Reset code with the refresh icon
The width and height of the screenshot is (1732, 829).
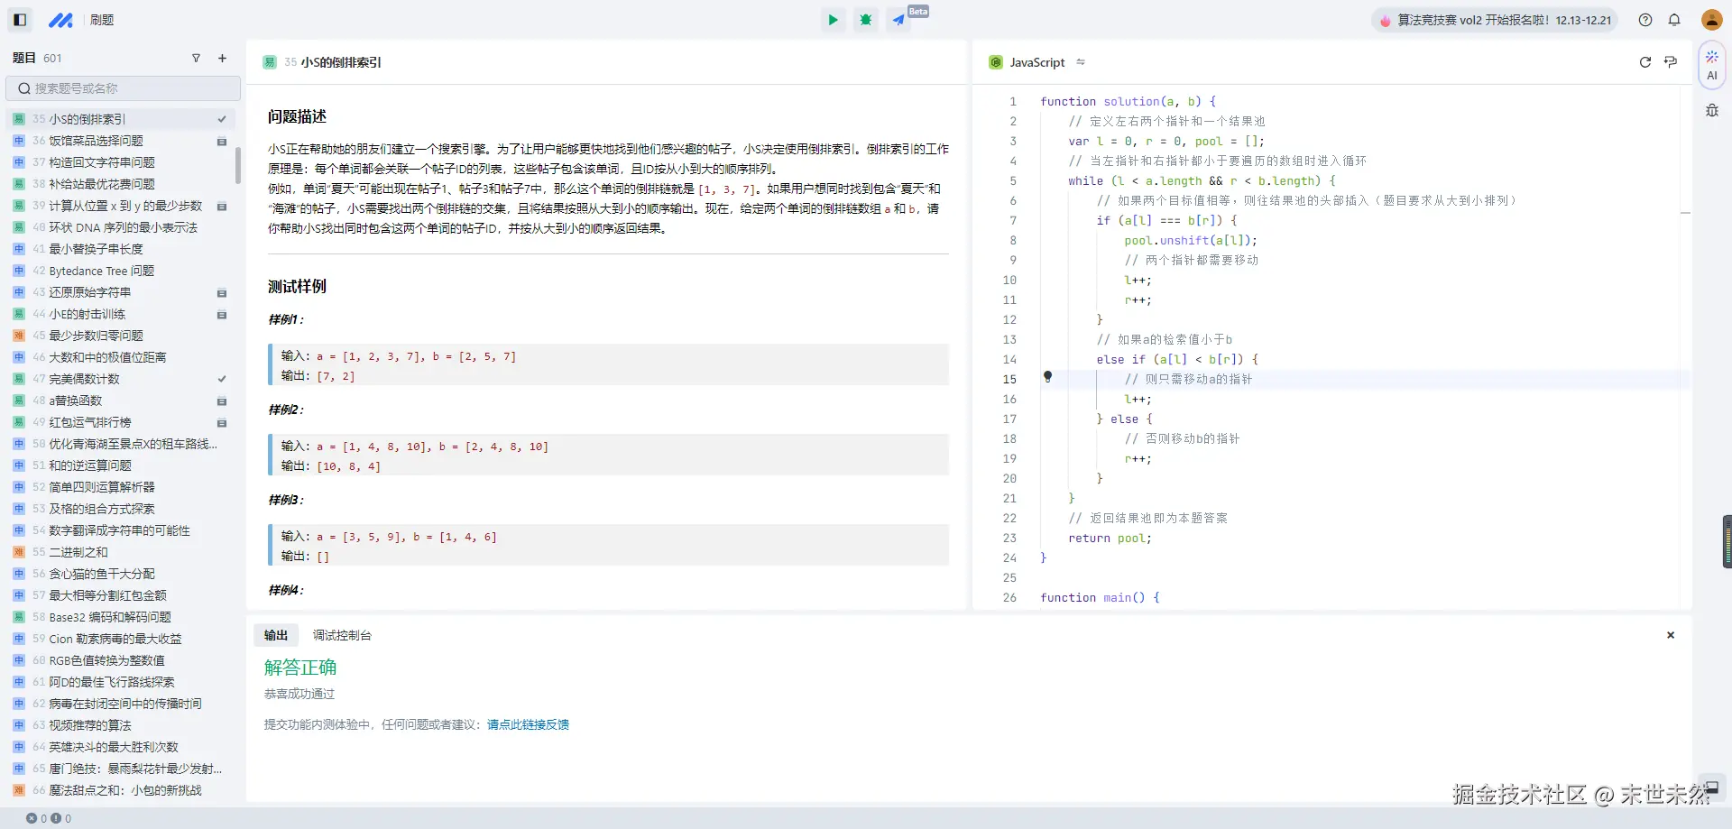(x=1644, y=62)
